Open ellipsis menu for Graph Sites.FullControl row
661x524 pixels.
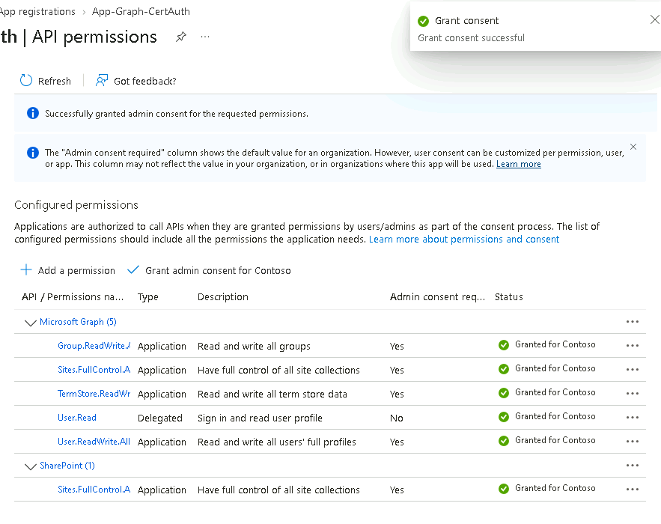tap(633, 370)
